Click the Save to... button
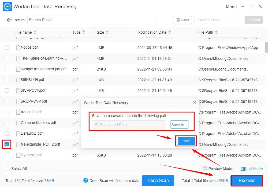The height and width of the screenshot is (187, 268). 179,125
